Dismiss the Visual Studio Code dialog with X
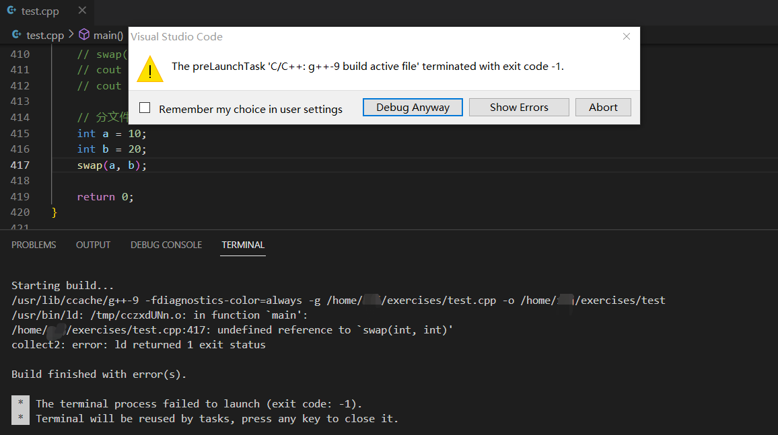 click(x=626, y=36)
